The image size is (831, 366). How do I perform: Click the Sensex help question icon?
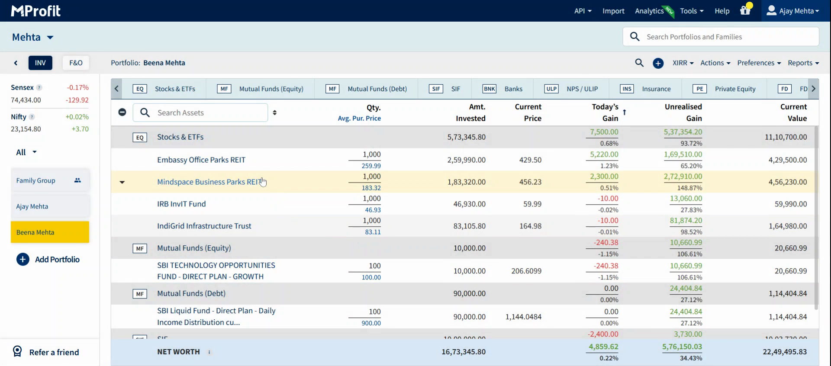[39, 87]
